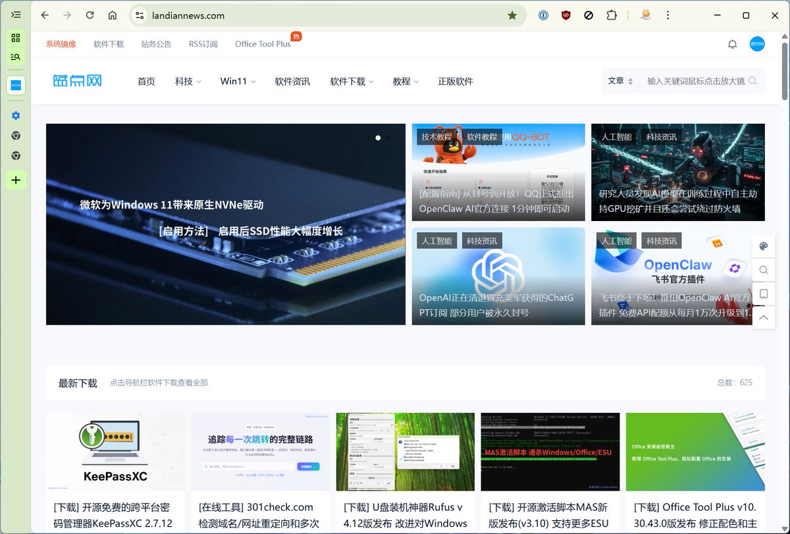Click the uBlock Origin toolbar icon
790x534 pixels.
click(566, 14)
